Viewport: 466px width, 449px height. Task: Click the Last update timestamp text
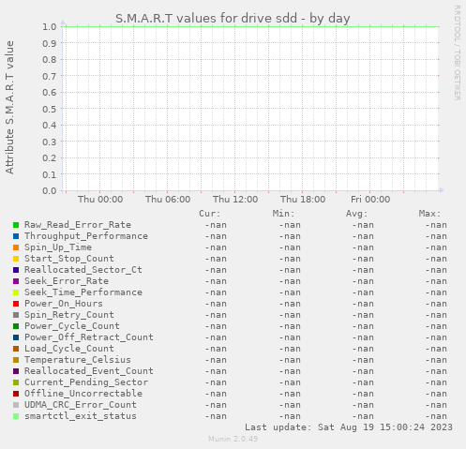click(349, 427)
